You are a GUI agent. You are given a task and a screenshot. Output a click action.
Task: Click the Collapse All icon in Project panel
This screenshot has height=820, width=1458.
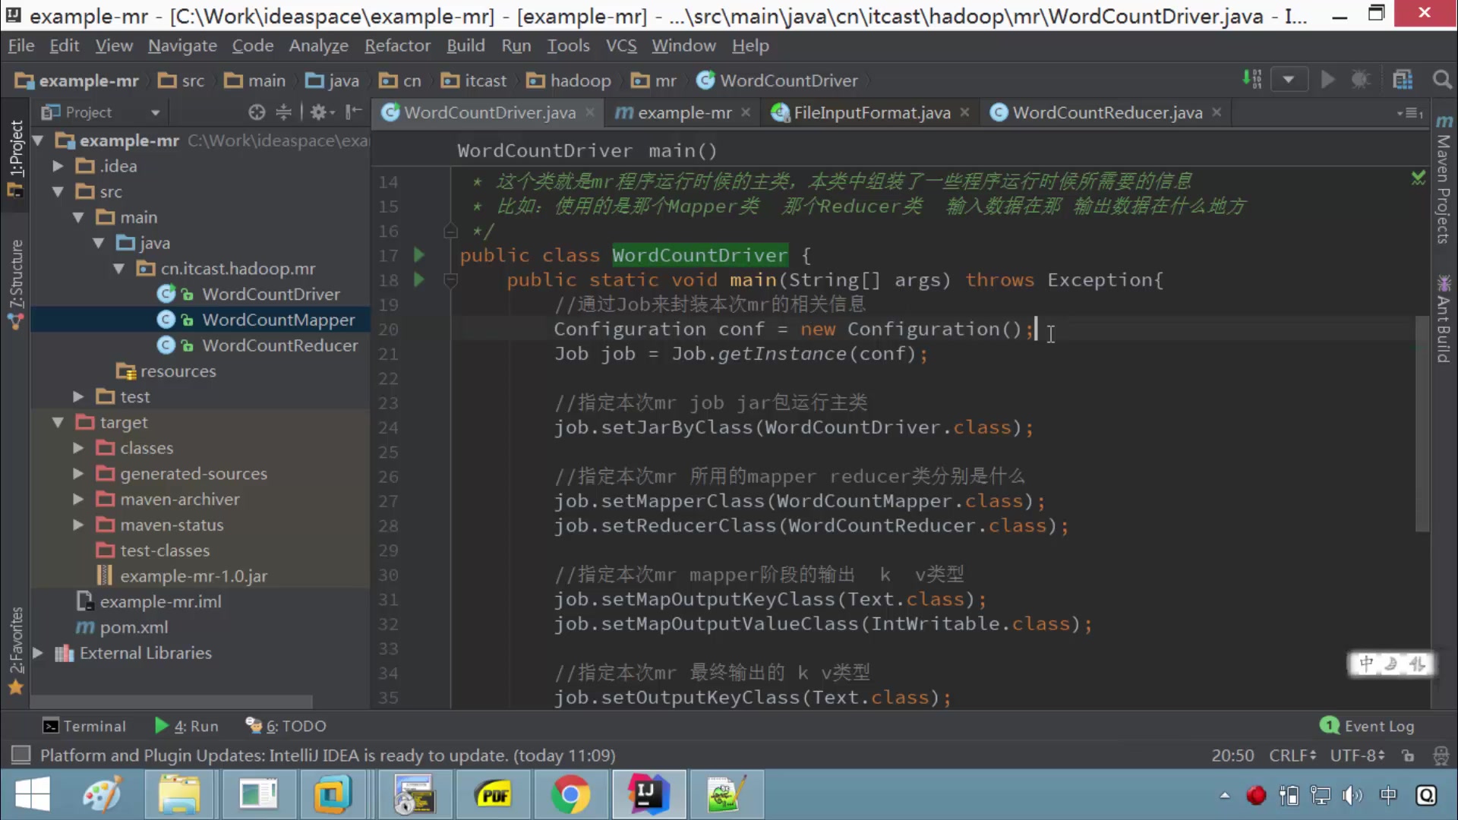tap(283, 112)
